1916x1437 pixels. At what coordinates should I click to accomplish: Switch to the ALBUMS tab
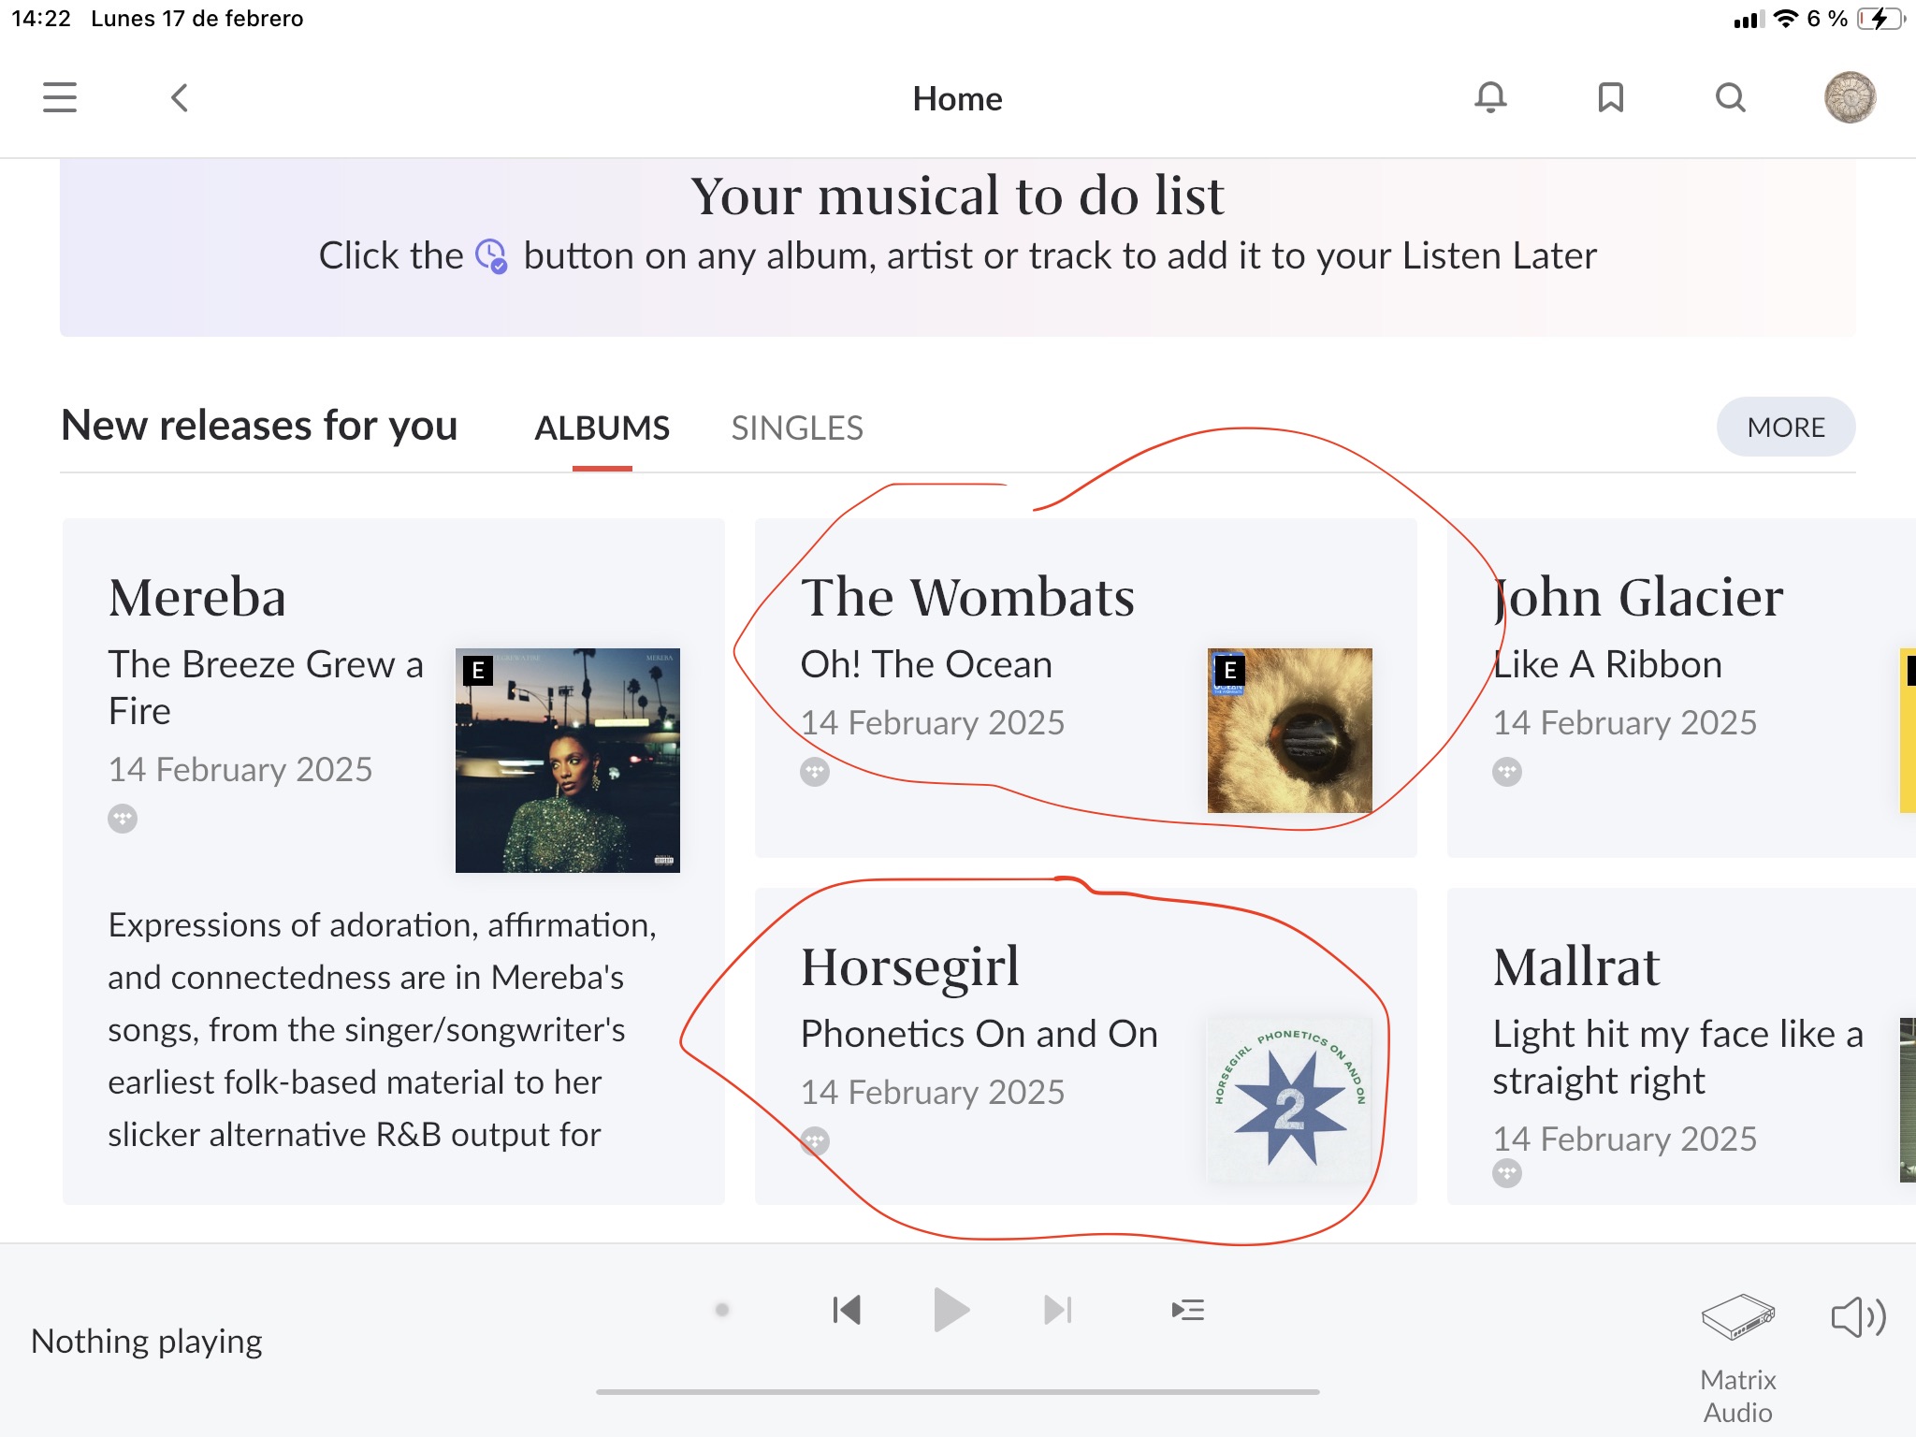pos(602,428)
